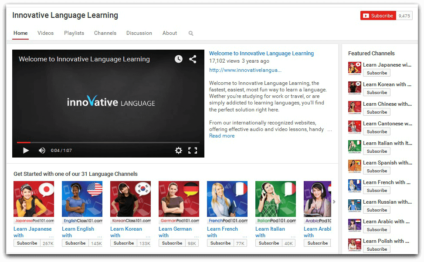Click the video progress bar
424x262 pixels.
(x=108, y=142)
